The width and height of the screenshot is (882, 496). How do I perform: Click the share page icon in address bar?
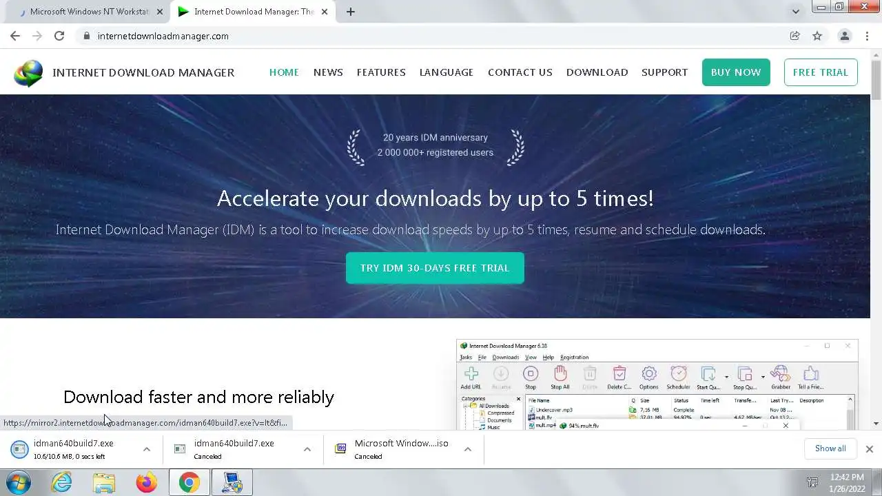[x=794, y=36]
